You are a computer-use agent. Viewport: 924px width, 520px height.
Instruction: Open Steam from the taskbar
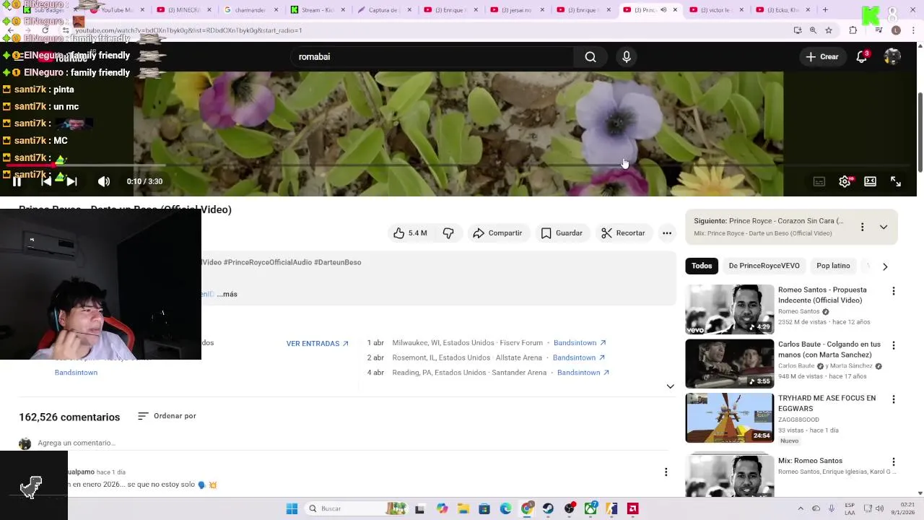click(x=548, y=508)
